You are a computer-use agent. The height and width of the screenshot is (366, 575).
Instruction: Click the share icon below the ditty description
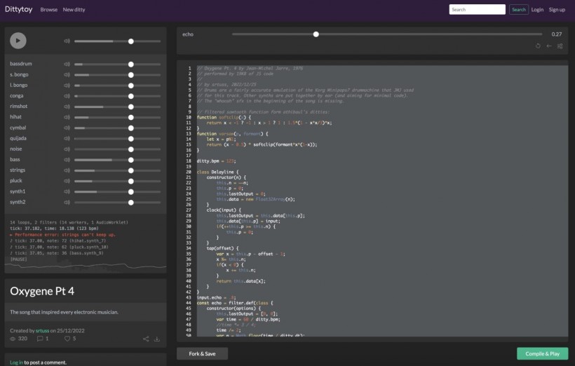pyautogui.click(x=146, y=339)
